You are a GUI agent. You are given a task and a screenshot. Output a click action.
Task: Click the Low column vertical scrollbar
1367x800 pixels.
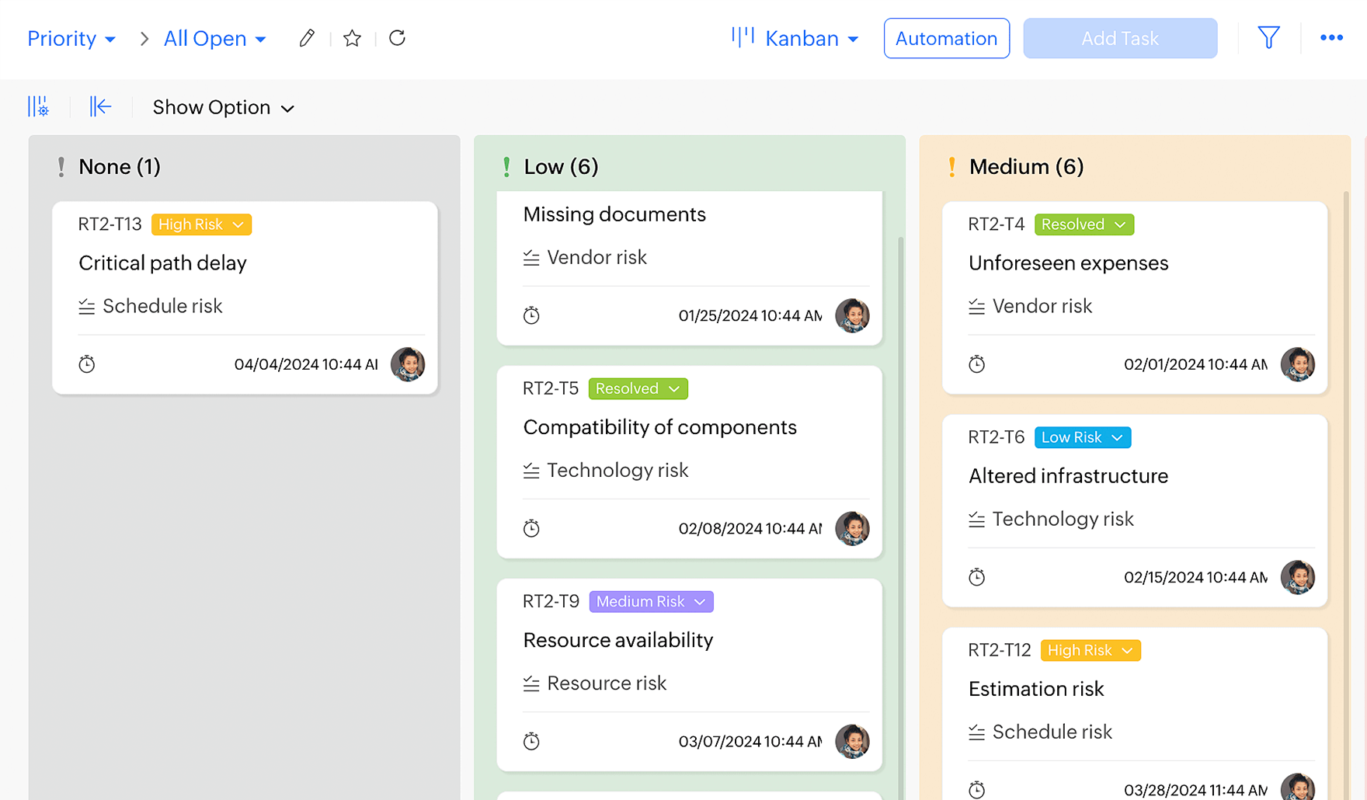pos(901,466)
